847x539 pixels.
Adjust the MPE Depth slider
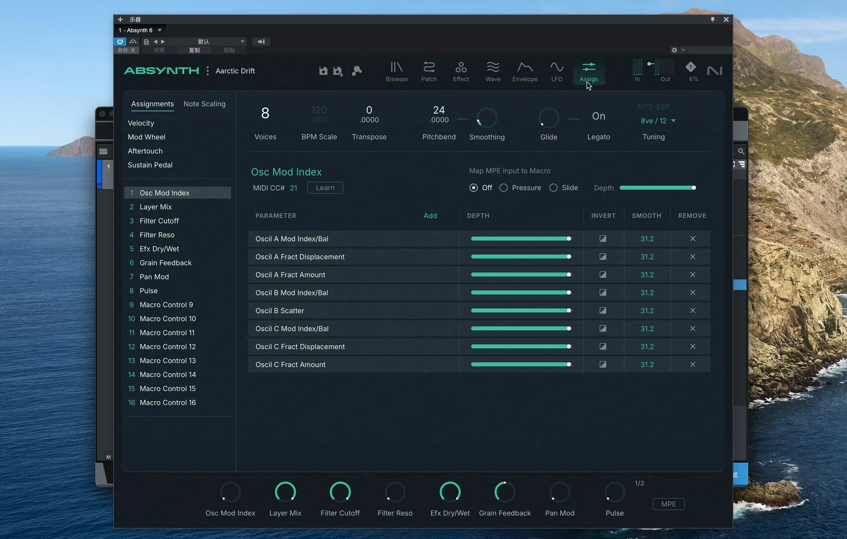[x=657, y=188]
